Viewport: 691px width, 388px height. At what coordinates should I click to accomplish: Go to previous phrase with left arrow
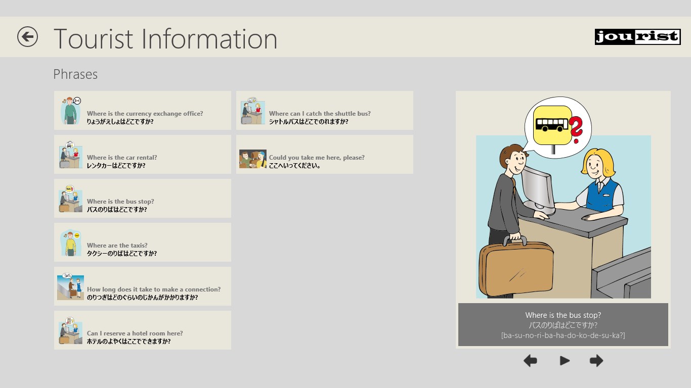[x=530, y=361]
